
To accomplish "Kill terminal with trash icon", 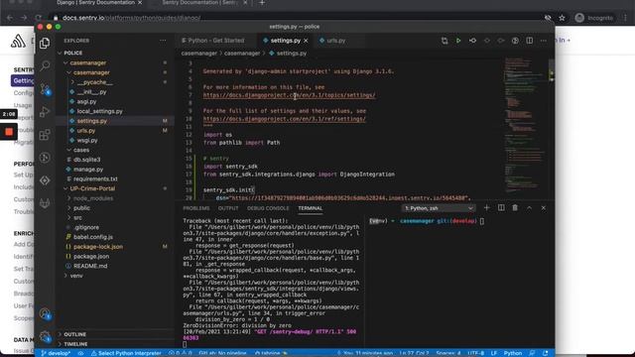I will [515, 207].
